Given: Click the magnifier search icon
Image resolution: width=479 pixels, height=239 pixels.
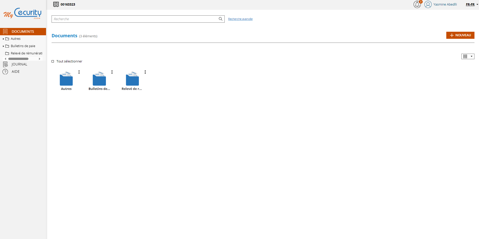Looking at the screenshot, I should coord(220,19).
